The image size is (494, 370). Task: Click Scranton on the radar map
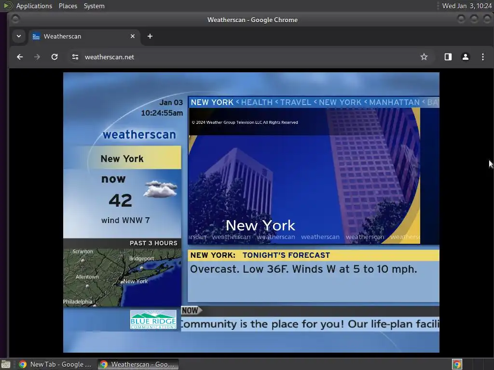pos(83,251)
